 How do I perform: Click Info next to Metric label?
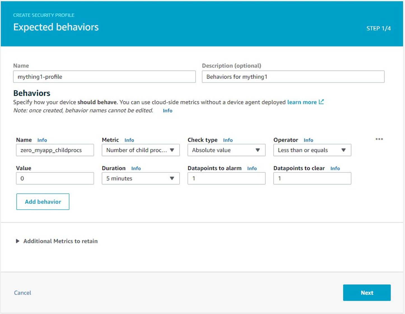point(129,140)
